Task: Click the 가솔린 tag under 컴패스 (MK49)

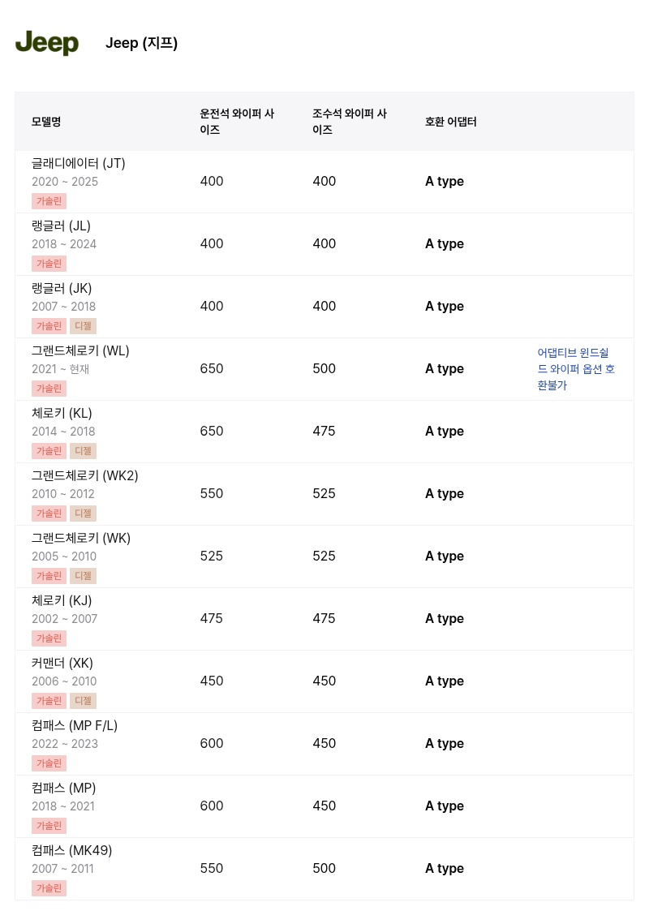Action: (x=49, y=888)
